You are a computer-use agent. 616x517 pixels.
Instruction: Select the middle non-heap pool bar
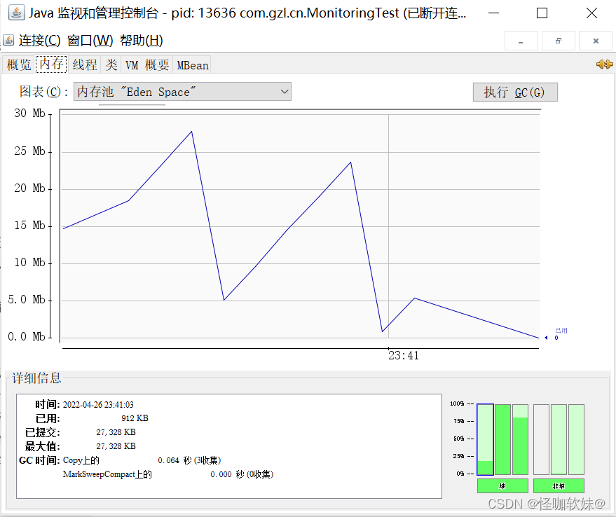pos(559,440)
